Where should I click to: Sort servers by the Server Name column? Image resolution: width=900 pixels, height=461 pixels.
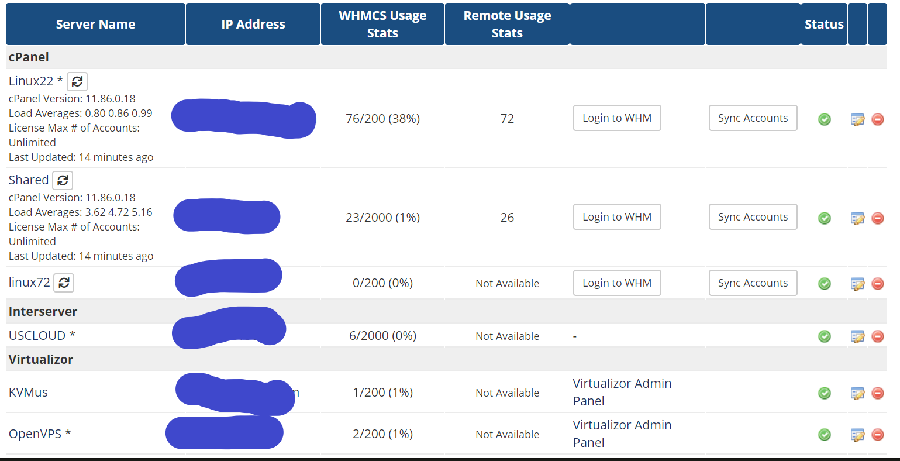[x=95, y=24]
